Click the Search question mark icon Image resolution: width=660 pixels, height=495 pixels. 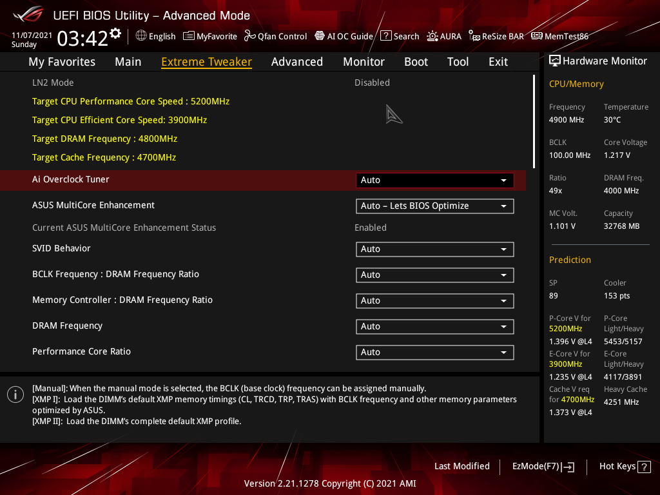[386, 36]
